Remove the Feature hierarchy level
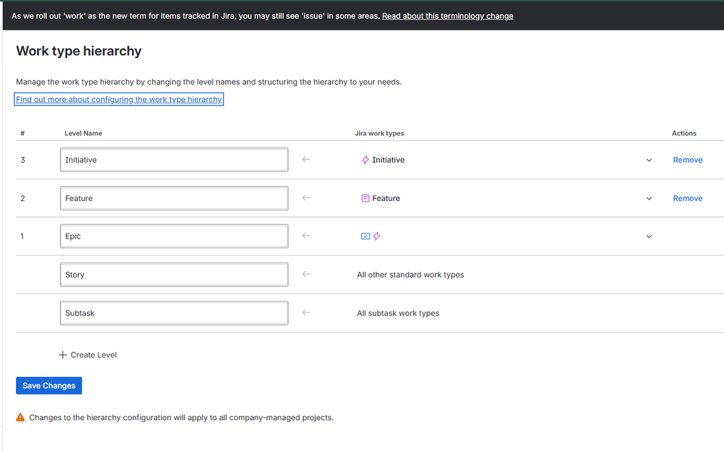 point(687,198)
